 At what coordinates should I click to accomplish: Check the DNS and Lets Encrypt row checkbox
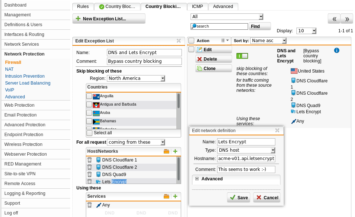pos(191,49)
